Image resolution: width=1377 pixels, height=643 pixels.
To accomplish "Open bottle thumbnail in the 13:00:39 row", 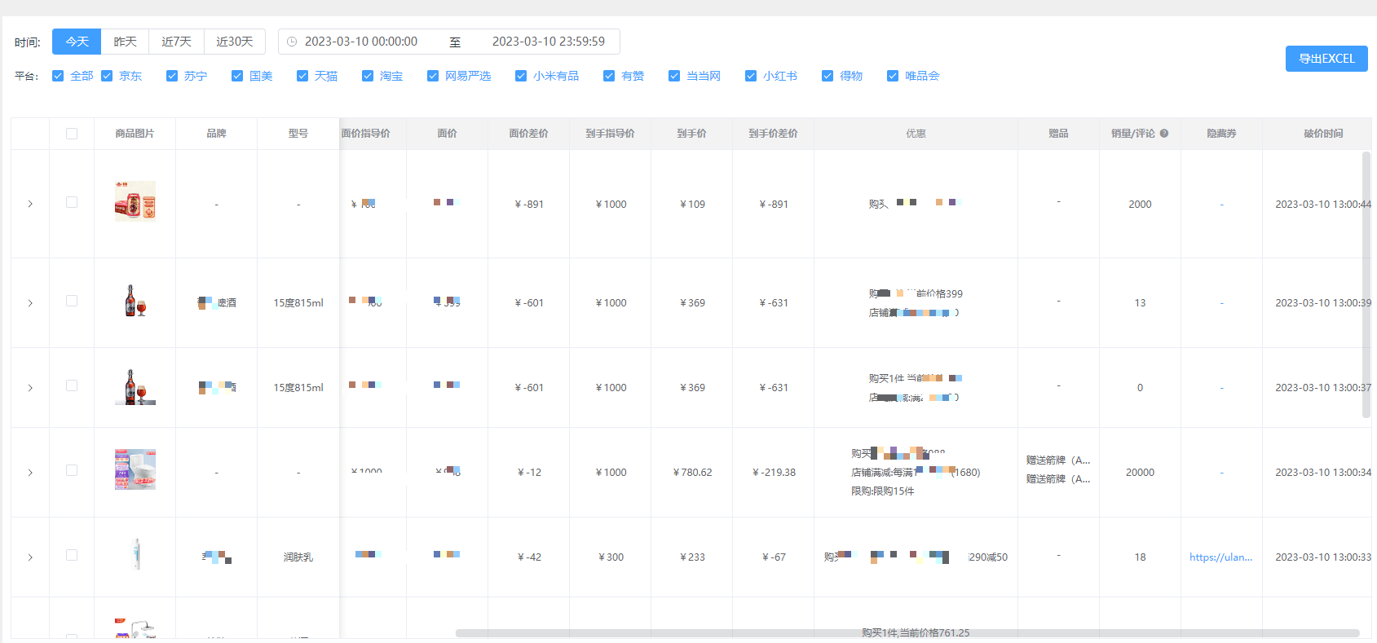I will [135, 301].
